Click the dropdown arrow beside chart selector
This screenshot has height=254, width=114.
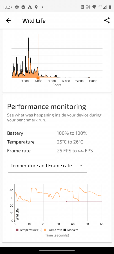coord(81,166)
